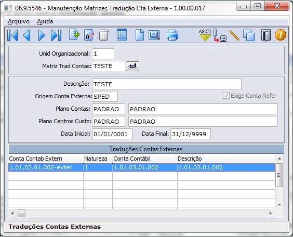293x237 pixels.
Task: Select grid Descrição cell 1.01.03.01.002
Action: (x=226, y=167)
